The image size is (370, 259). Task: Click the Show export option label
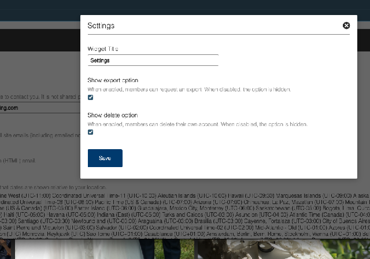113,80
